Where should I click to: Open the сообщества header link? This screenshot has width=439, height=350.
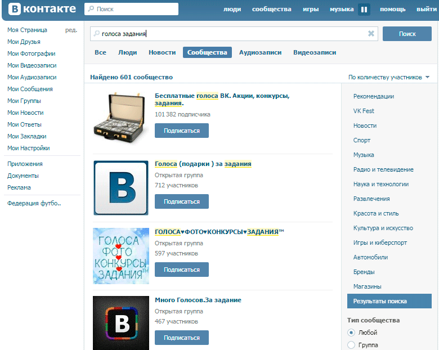(x=272, y=9)
